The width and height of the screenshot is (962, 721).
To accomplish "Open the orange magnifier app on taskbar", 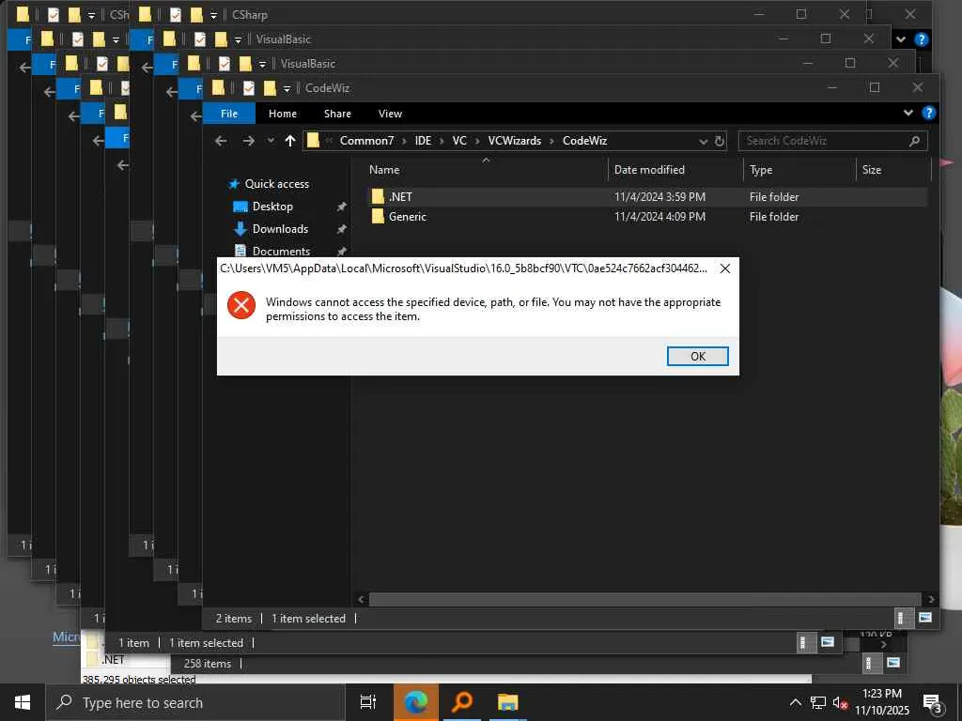I will (x=462, y=702).
